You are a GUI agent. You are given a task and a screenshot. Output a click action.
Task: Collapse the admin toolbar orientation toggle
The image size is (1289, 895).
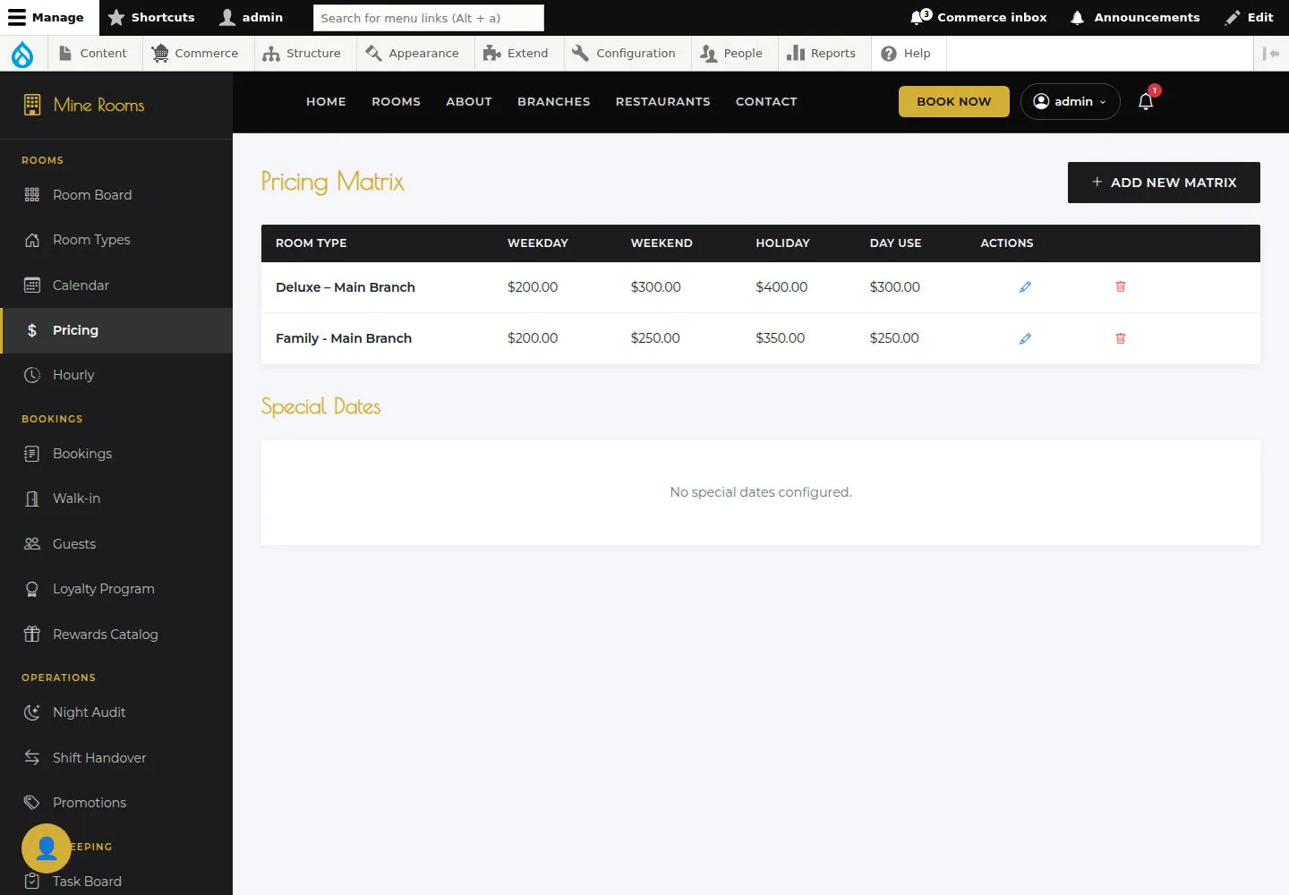point(1270,54)
